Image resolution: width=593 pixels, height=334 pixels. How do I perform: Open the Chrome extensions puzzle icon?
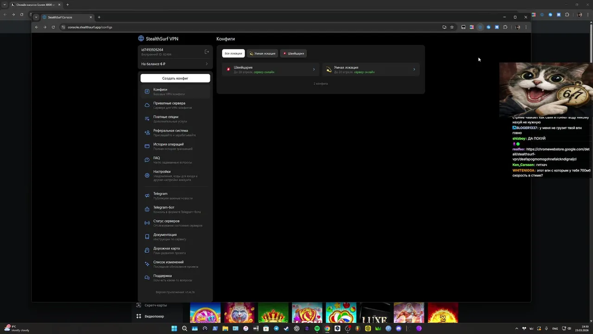coord(505,27)
